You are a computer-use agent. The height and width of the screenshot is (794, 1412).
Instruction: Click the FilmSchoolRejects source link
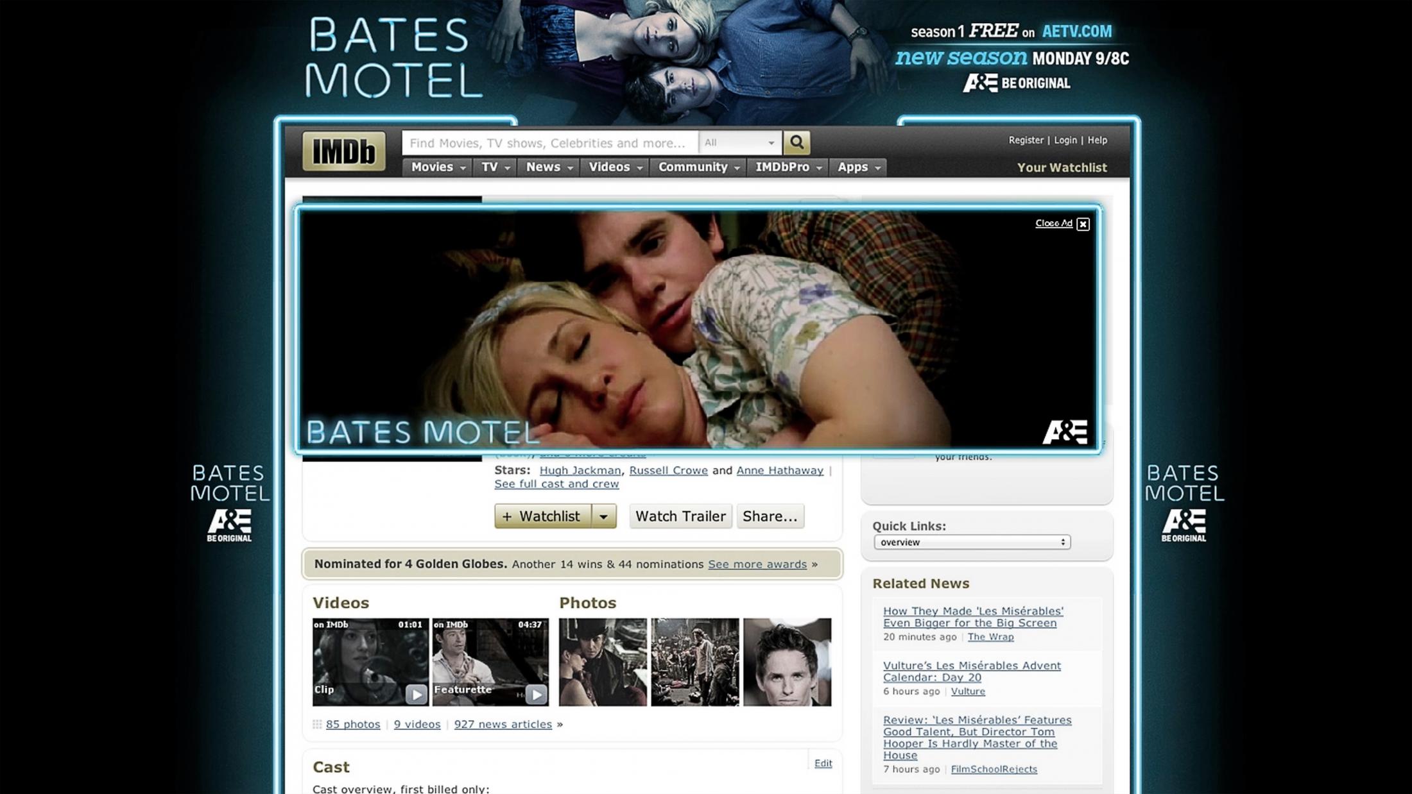(x=994, y=769)
